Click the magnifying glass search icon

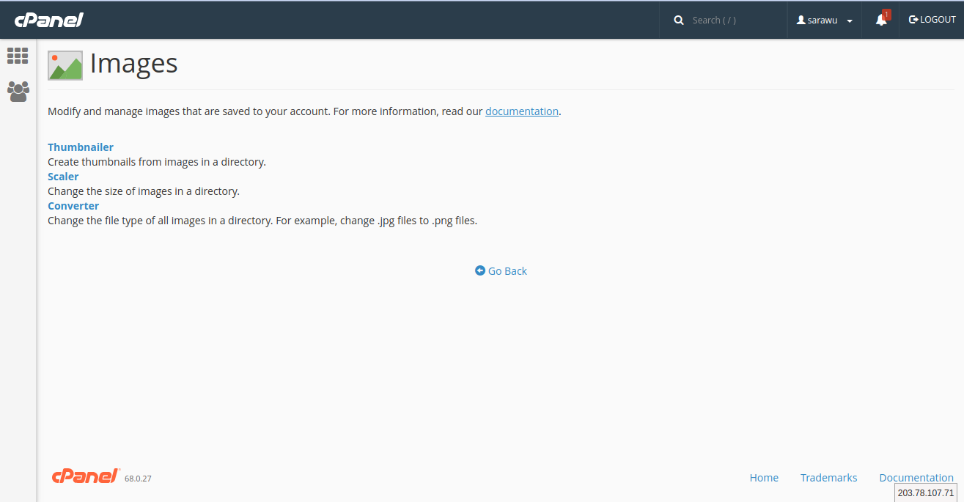point(679,21)
